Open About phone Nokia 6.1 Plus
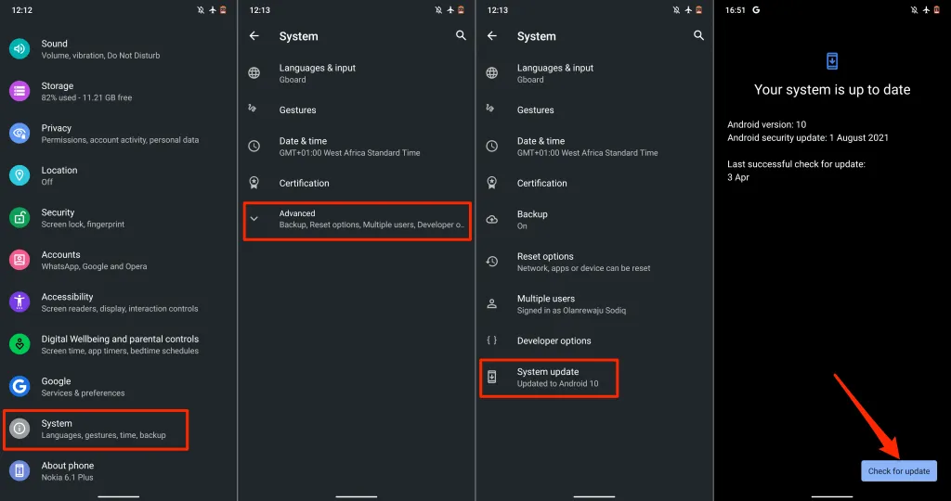The width and height of the screenshot is (951, 501). [x=68, y=470]
